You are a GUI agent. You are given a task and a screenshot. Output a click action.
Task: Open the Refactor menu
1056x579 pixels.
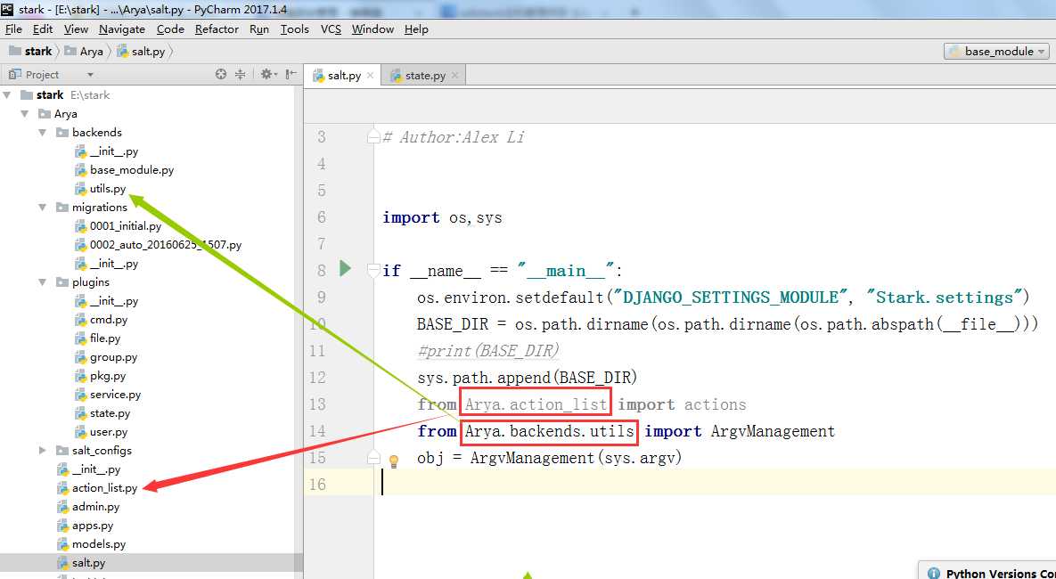[217, 29]
